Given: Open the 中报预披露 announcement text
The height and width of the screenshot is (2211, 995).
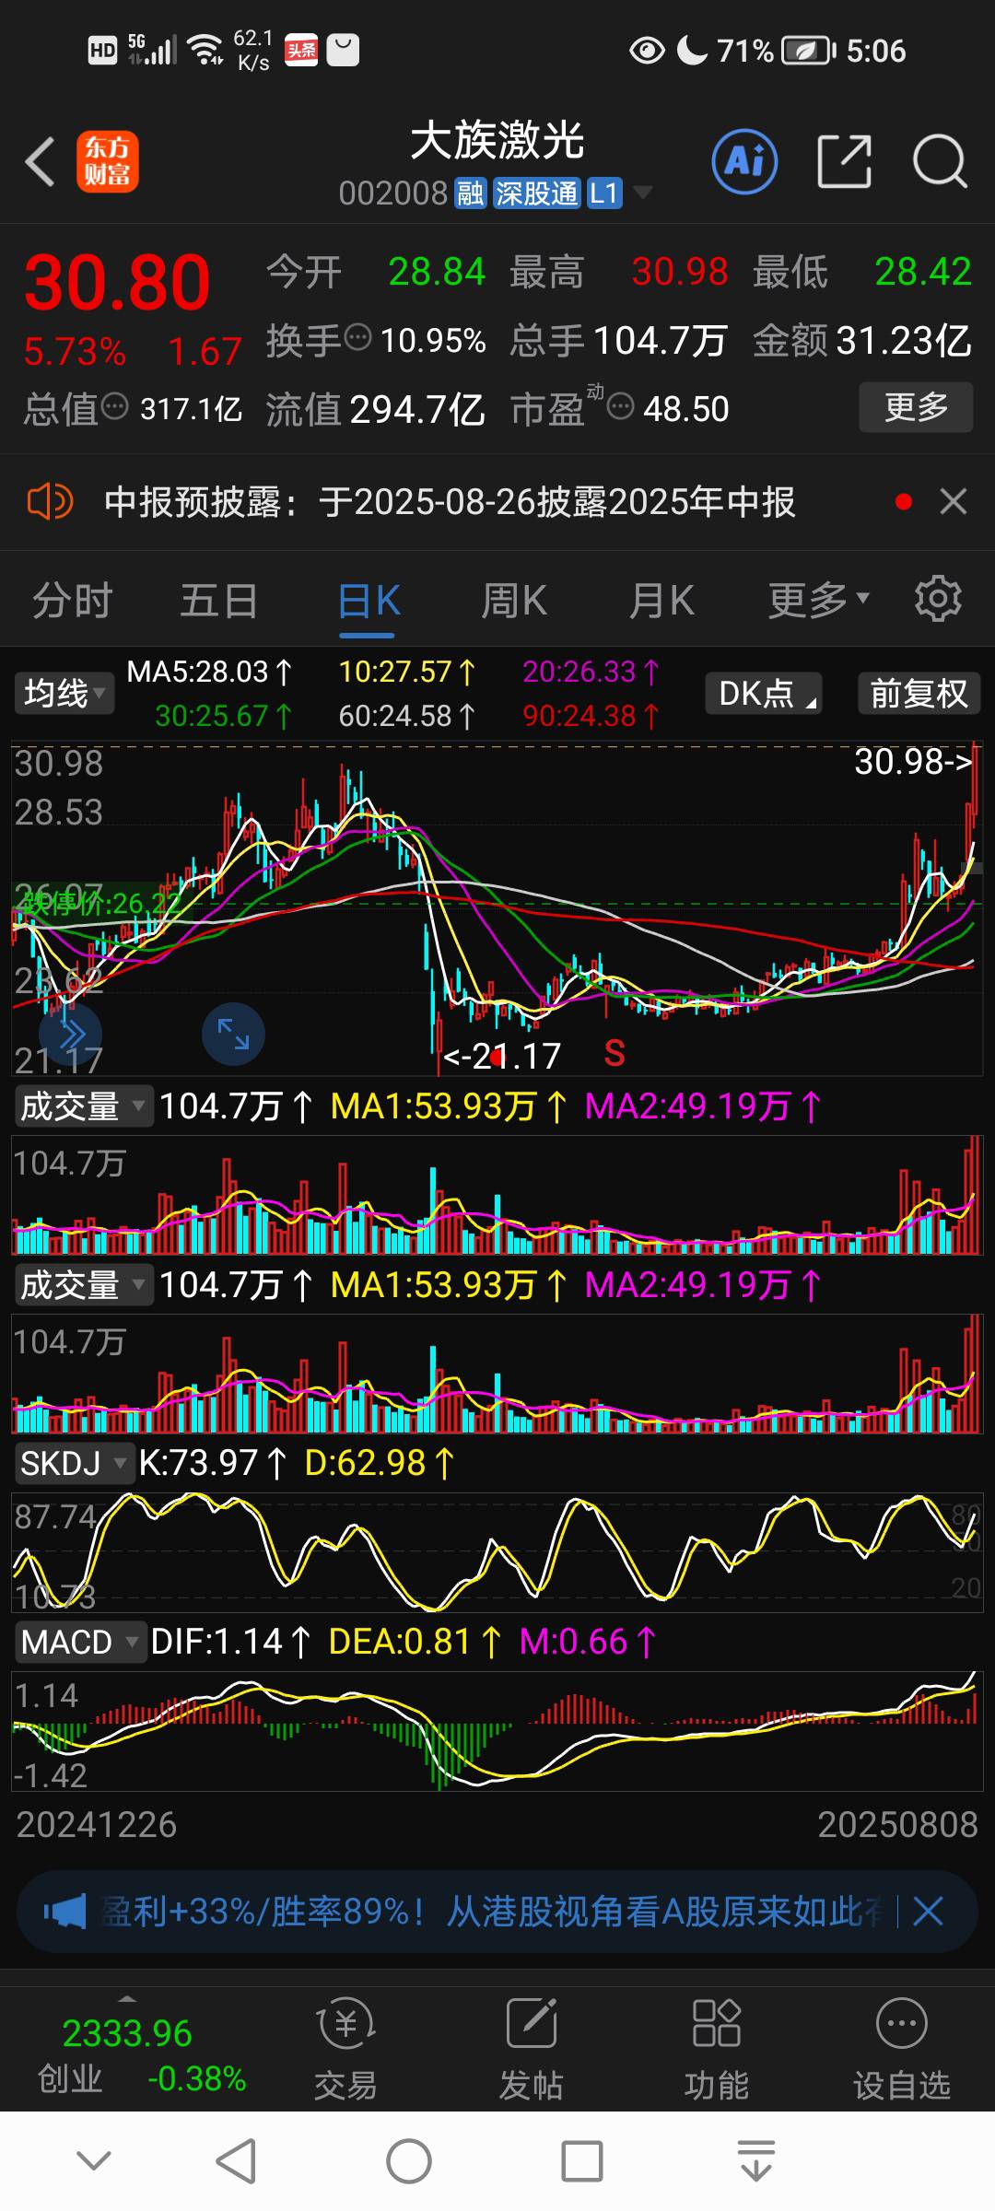Looking at the screenshot, I should tap(450, 502).
